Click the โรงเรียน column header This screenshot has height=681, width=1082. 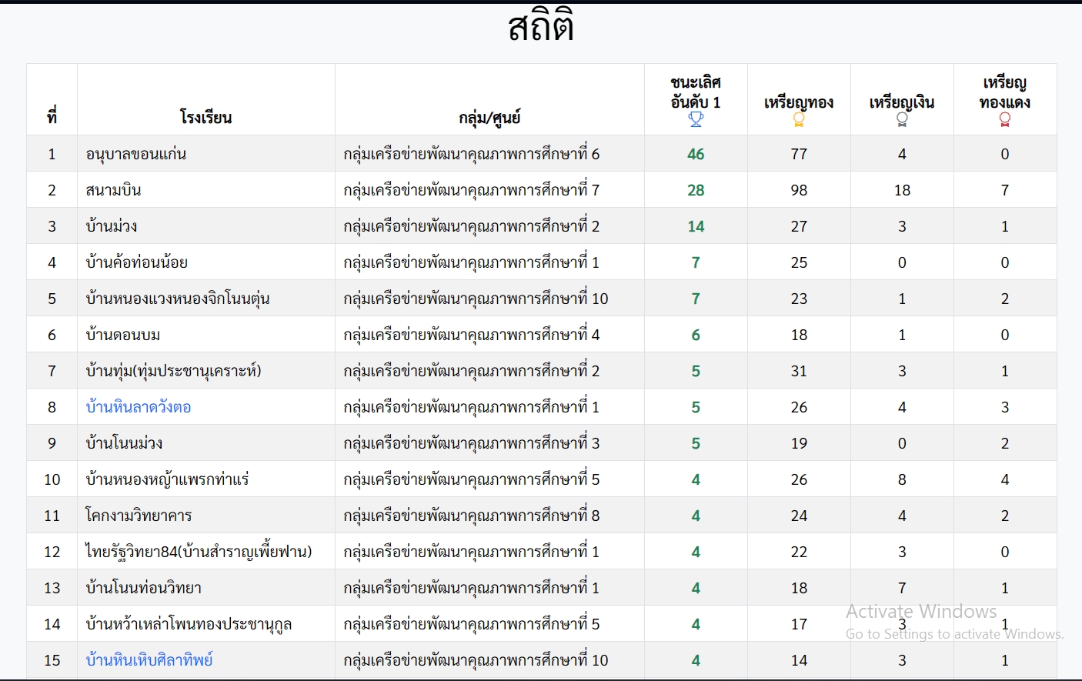point(205,117)
